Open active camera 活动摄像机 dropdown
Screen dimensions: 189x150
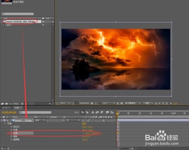pyautogui.click(x=133, y=103)
